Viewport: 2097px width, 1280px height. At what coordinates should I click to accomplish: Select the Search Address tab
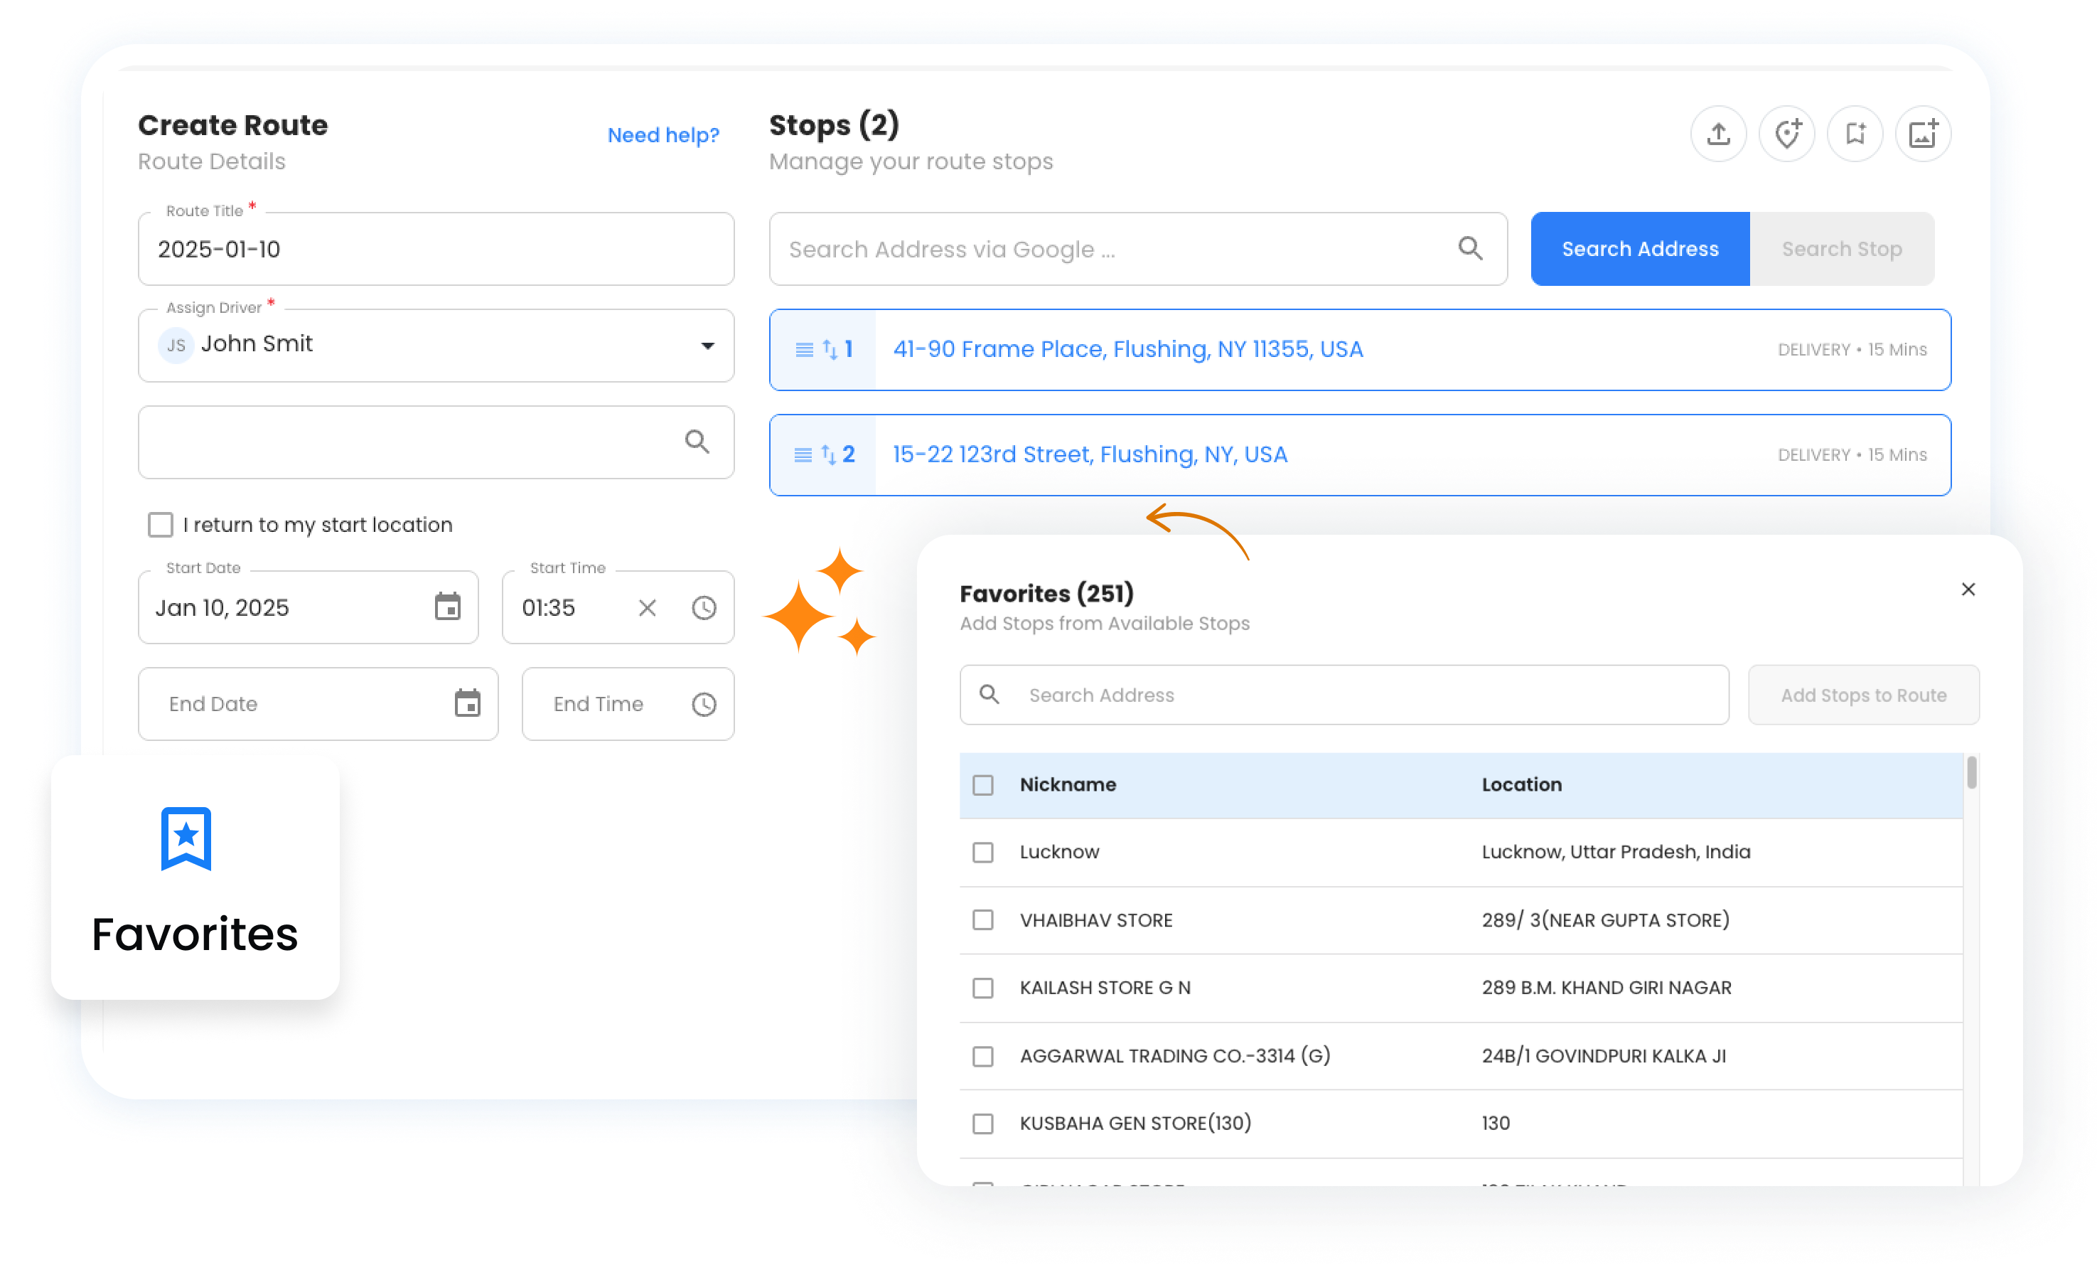click(1639, 249)
